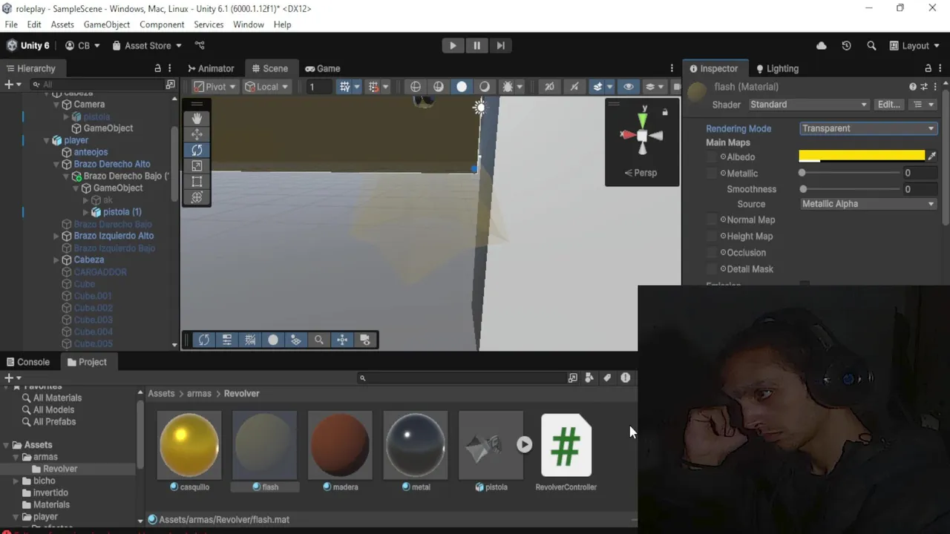The width and height of the screenshot is (950, 534).
Task: Open the Shader Standard dropdown
Action: click(x=807, y=105)
